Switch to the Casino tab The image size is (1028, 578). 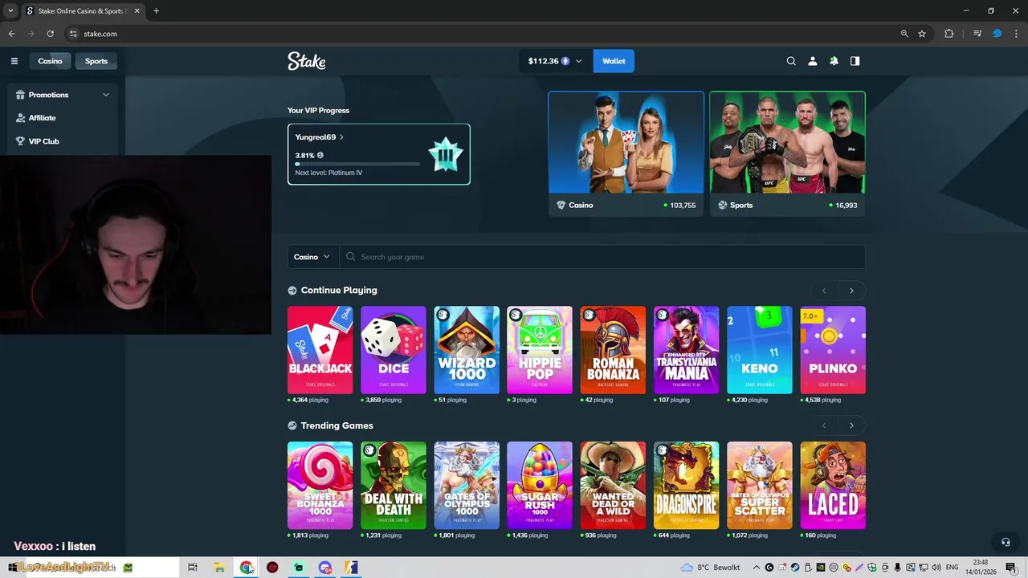coord(50,61)
